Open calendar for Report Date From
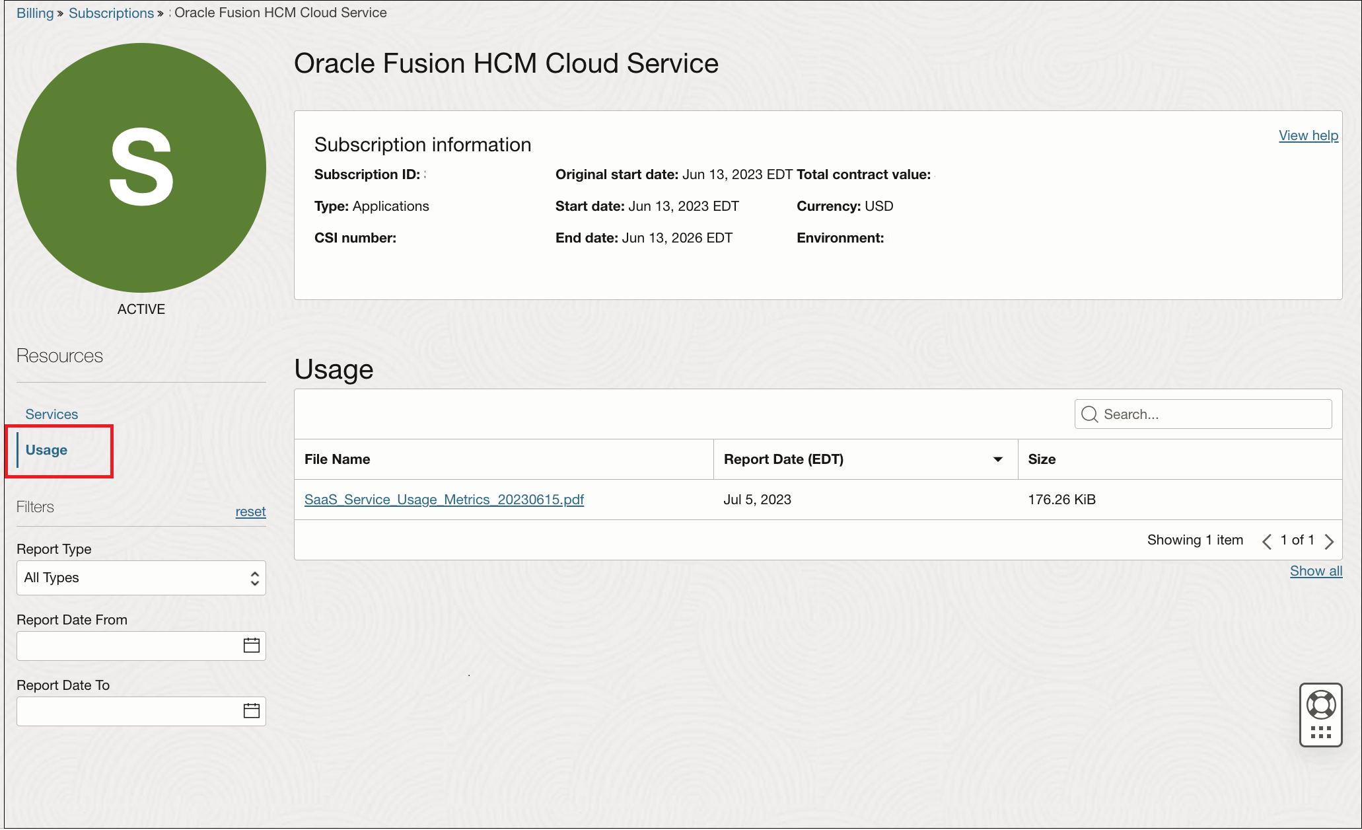1362x830 pixels. 251,646
